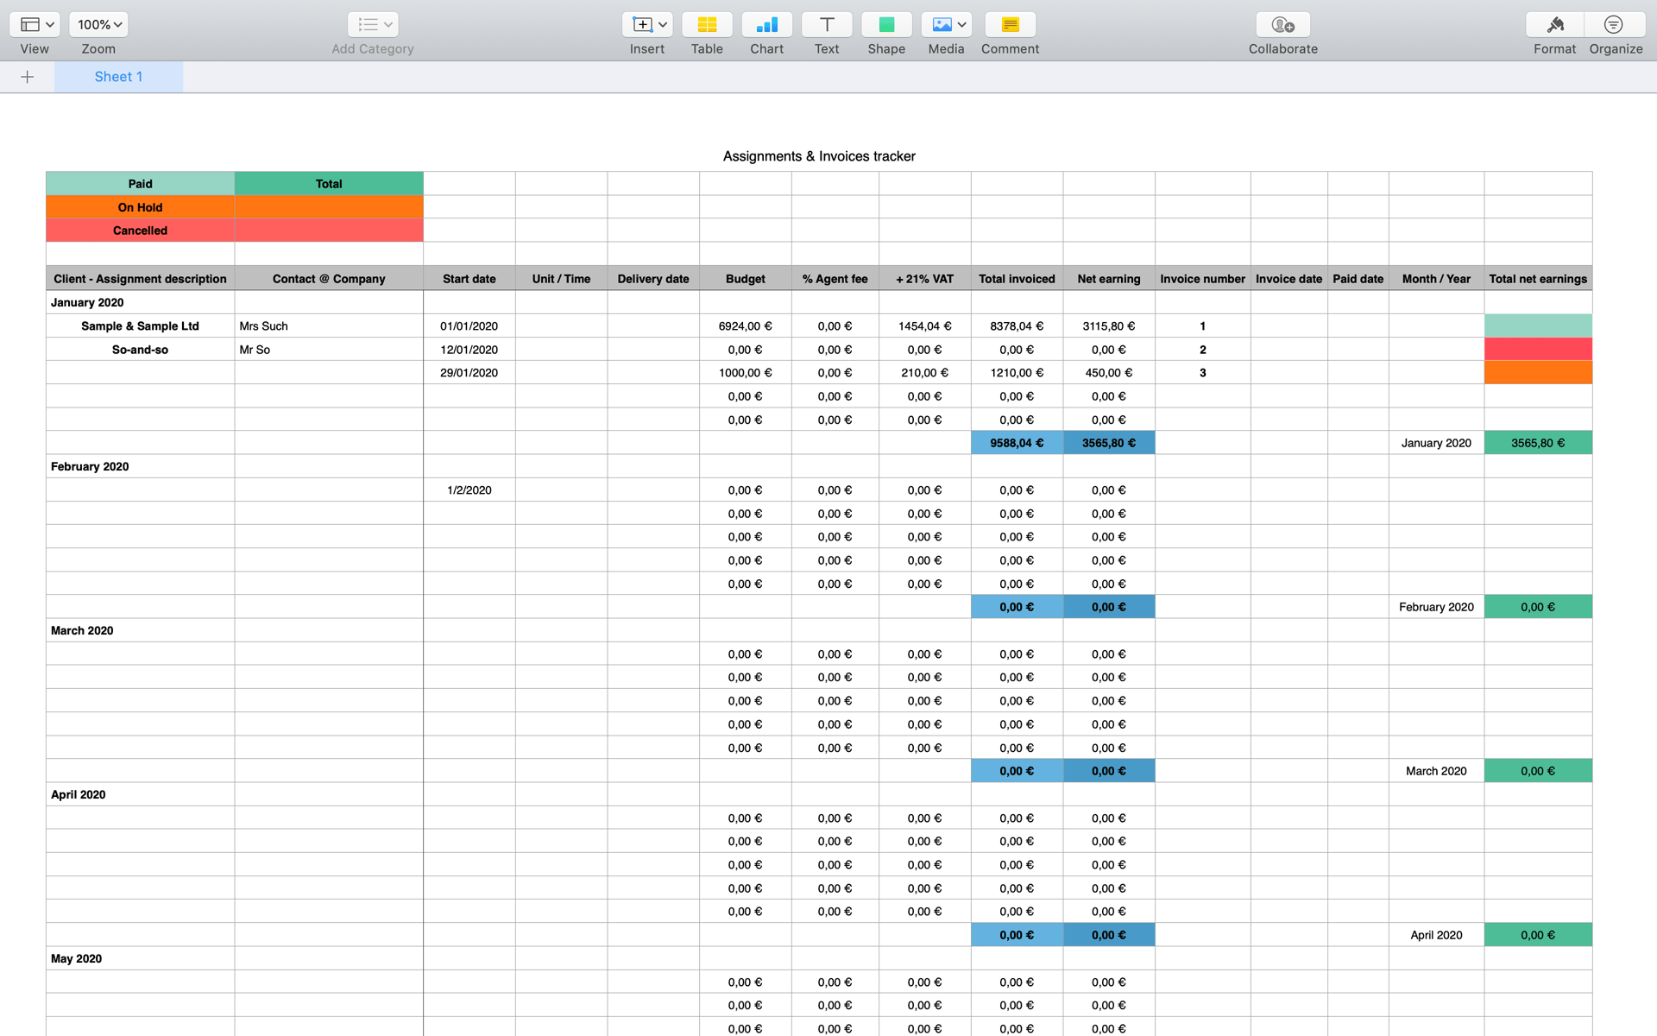Open the Organize panel icon

click(1614, 25)
